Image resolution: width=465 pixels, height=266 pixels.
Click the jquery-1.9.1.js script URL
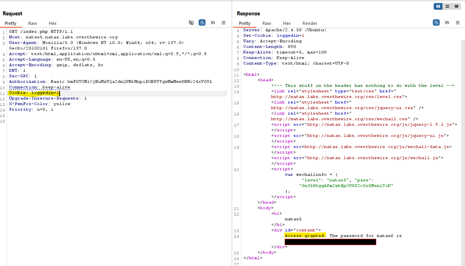pyautogui.click(x=379, y=125)
